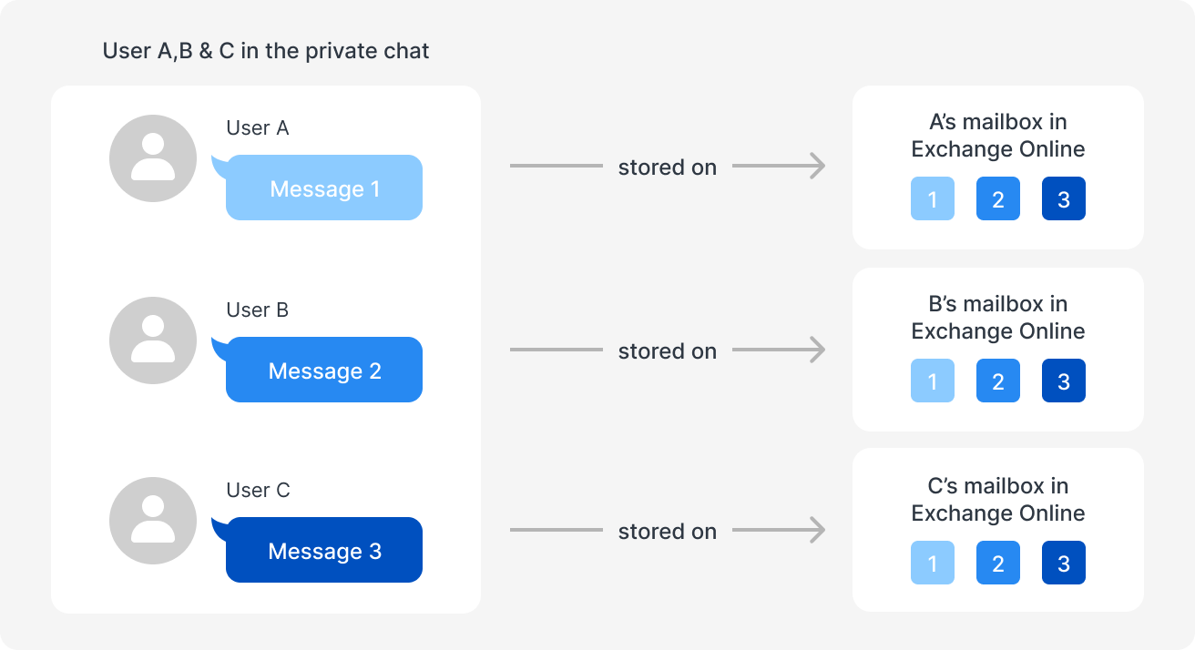Open the Message 1 chat bubble
The image size is (1195, 650).
point(324,188)
